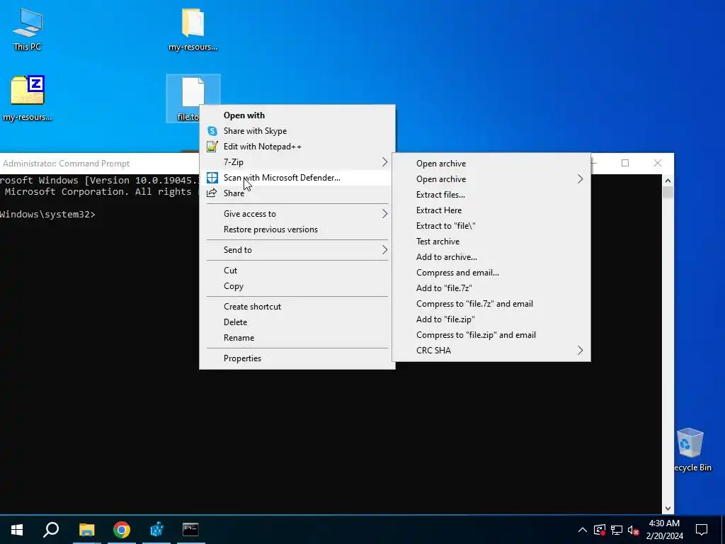The height and width of the screenshot is (544, 725).
Task: Close the Command Prompt window
Action: (x=658, y=164)
